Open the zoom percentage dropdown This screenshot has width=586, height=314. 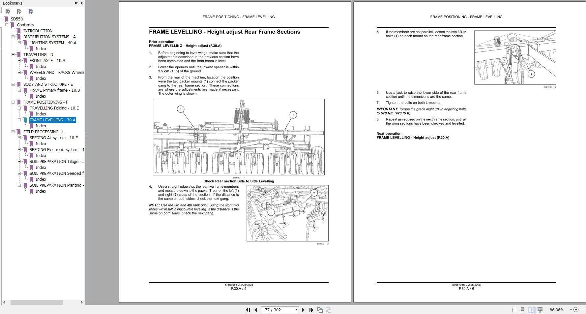click(x=571, y=310)
